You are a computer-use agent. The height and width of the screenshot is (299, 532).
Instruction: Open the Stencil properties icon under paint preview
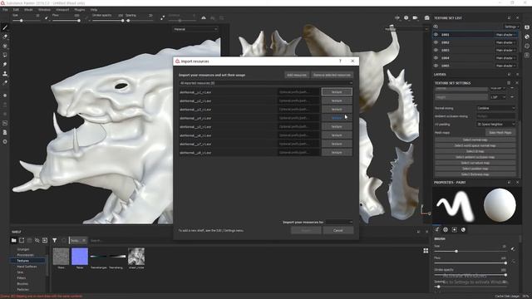(x=455, y=229)
